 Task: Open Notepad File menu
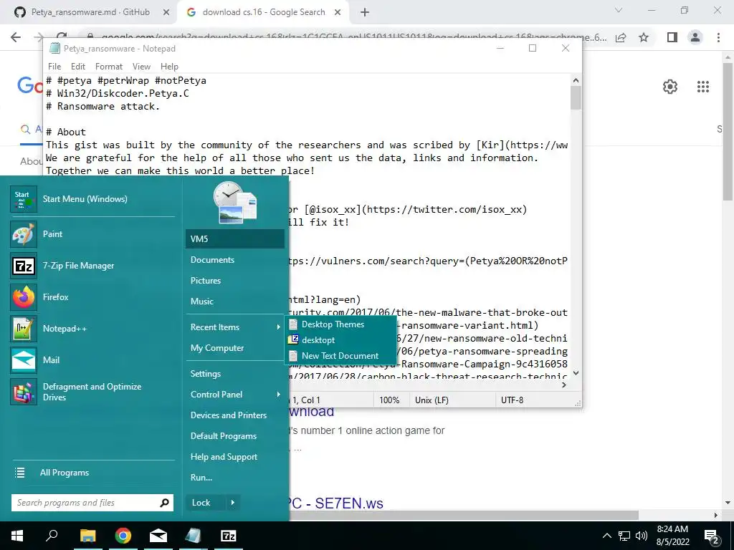click(54, 67)
